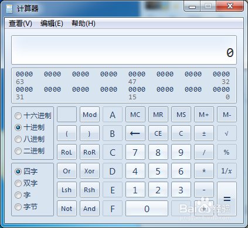
Task: Click the addition + key
Action: (204, 209)
